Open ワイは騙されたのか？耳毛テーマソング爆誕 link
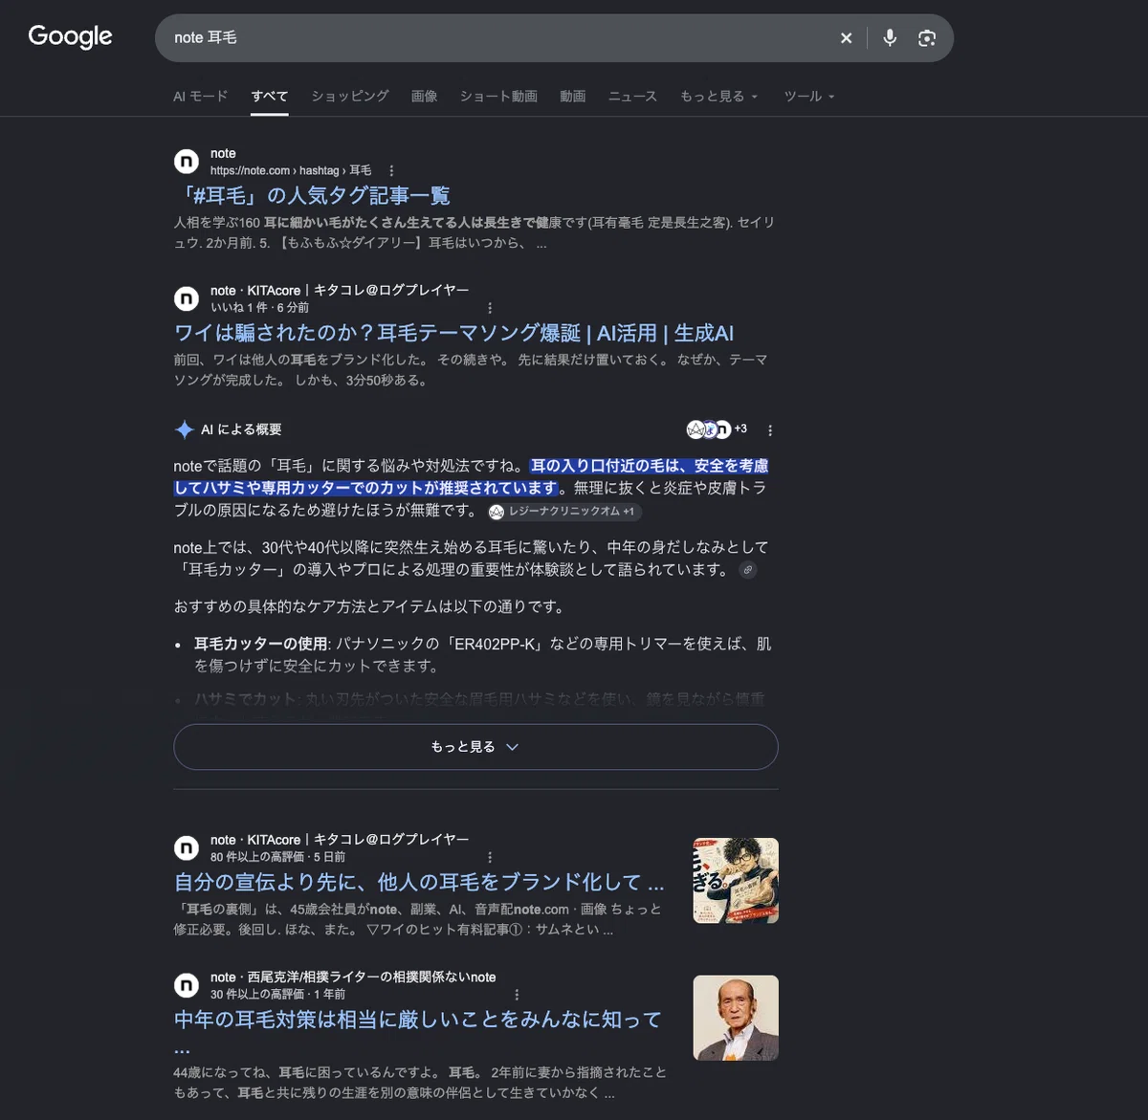1148x1120 pixels. [454, 333]
